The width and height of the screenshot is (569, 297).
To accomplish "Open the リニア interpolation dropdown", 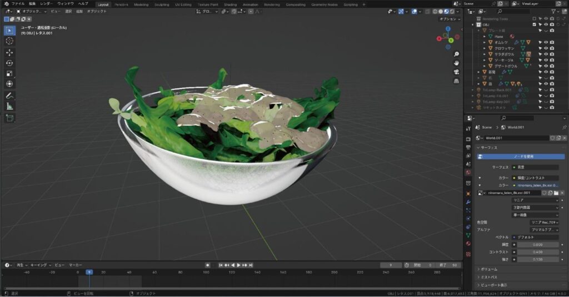I will point(535,200).
